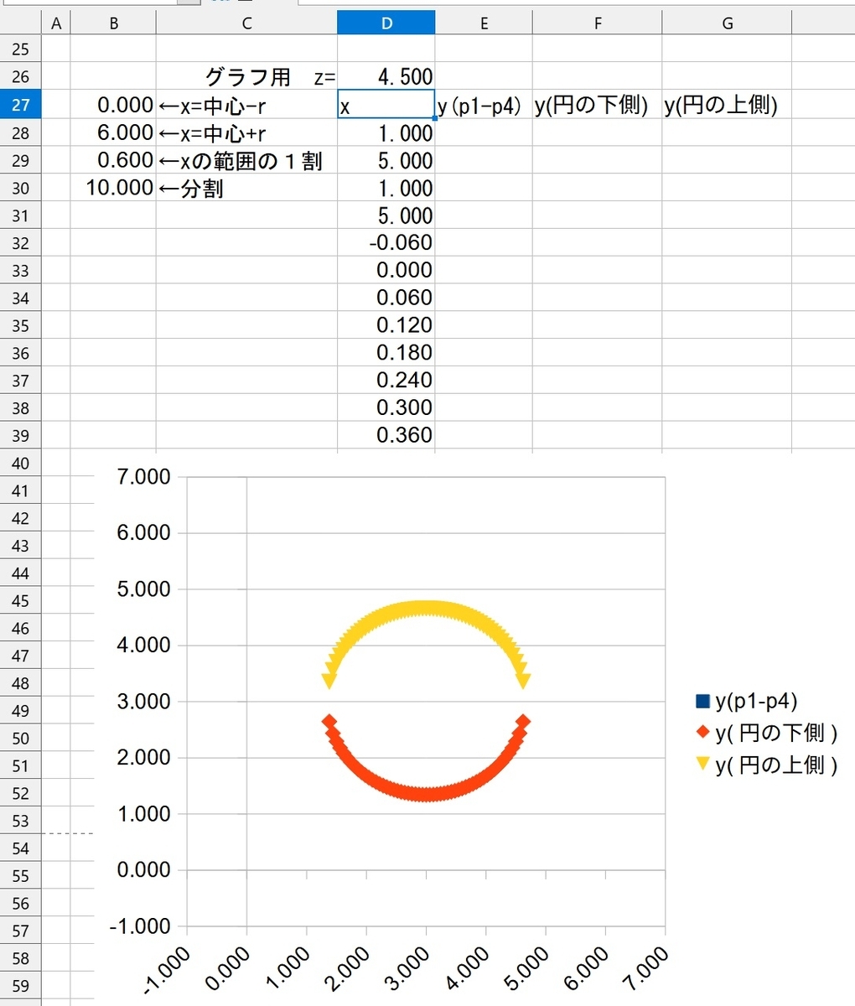Screen dimensions: 855x1006
Task: Select row header 53
Action: coord(20,822)
